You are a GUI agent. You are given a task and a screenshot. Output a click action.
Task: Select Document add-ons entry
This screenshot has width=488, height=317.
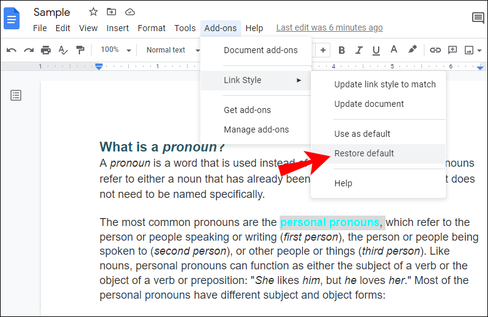[x=256, y=51]
